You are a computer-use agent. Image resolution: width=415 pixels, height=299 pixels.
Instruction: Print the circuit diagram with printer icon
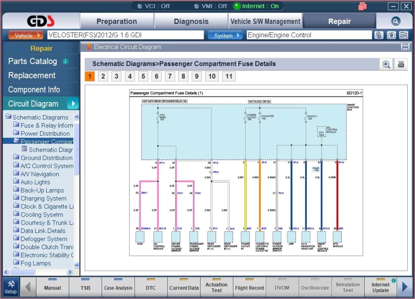pyautogui.click(x=401, y=64)
